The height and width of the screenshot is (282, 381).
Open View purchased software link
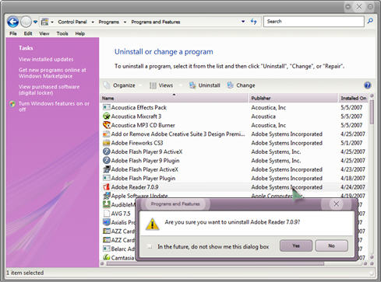tap(49, 90)
